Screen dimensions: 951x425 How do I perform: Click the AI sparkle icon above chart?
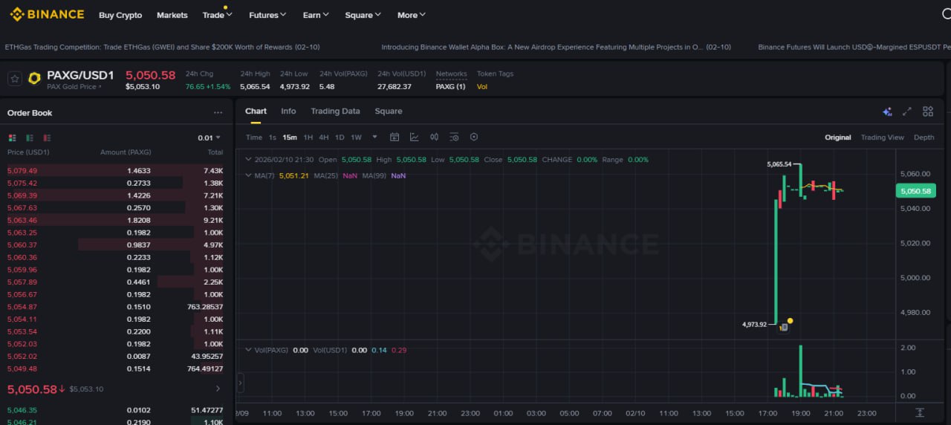click(x=886, y=111)
